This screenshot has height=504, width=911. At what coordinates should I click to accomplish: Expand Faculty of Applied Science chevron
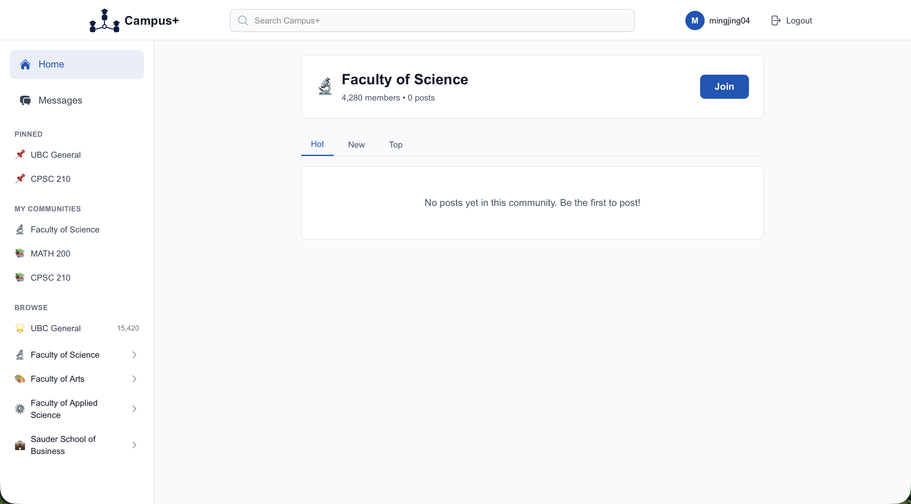(134, 409)
